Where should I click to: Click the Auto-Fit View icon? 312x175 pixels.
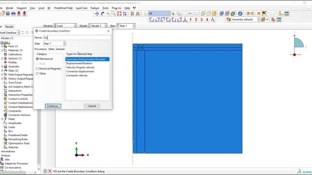(119, 14)
